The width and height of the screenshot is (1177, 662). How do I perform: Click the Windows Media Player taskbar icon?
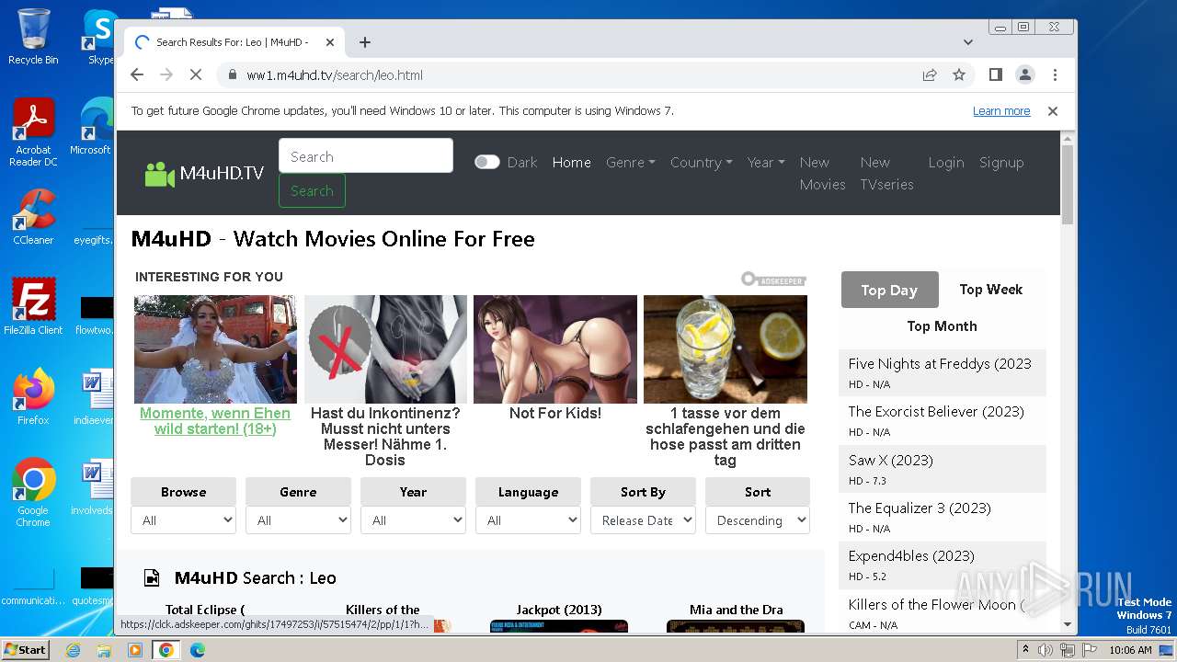tap(135, 650)
